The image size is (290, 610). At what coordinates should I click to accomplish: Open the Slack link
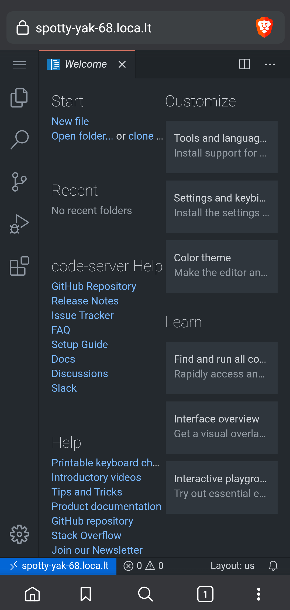pyautogui.click(x=64, y=388)
